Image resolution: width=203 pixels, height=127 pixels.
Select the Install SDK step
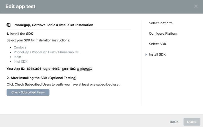click(157, 54)
